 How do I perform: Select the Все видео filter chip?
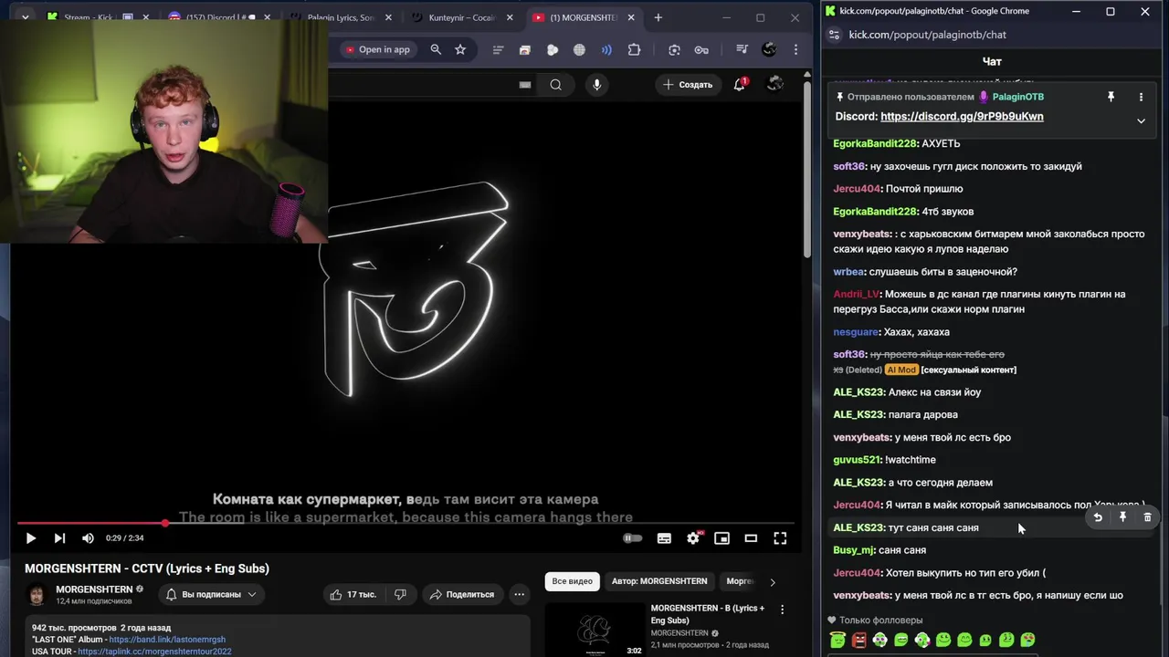572,581
